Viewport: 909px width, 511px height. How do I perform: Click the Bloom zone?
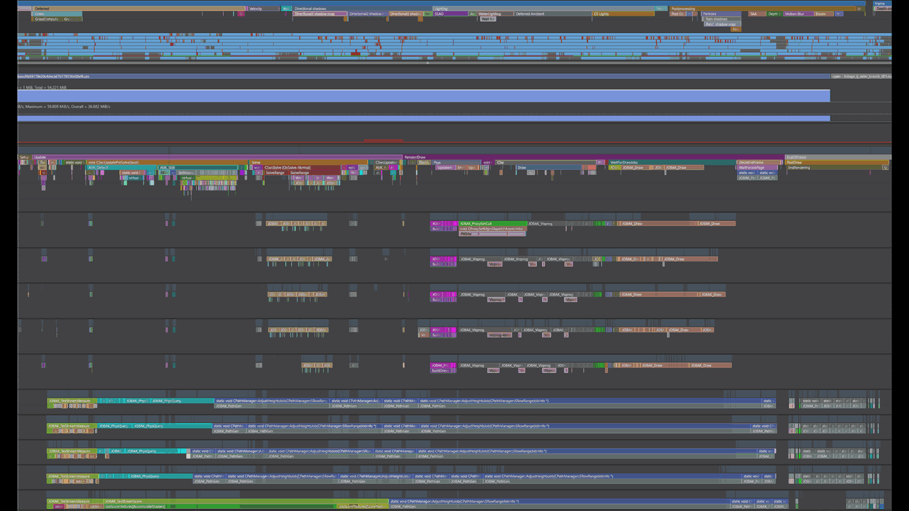[x=824, y=14]
